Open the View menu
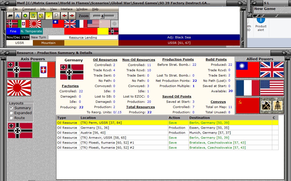 (x=53, y=9)
